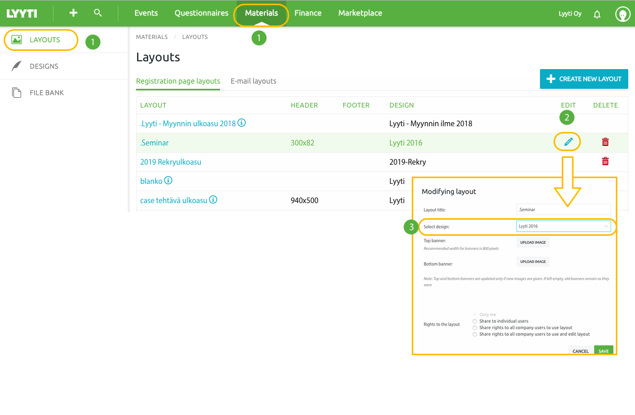Click the HEADER column header
This screenshot has height=415, width=635.
point(304,105)
